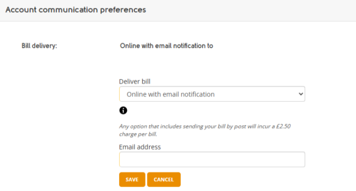
Task: Select the 'Online with email notification' option text
Action: pyautogui.click(x=170, y=94)
